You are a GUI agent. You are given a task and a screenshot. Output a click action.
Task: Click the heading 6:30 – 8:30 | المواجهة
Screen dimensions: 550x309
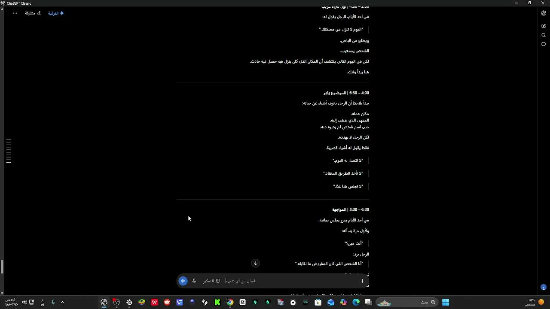click(x=351, y=209)
